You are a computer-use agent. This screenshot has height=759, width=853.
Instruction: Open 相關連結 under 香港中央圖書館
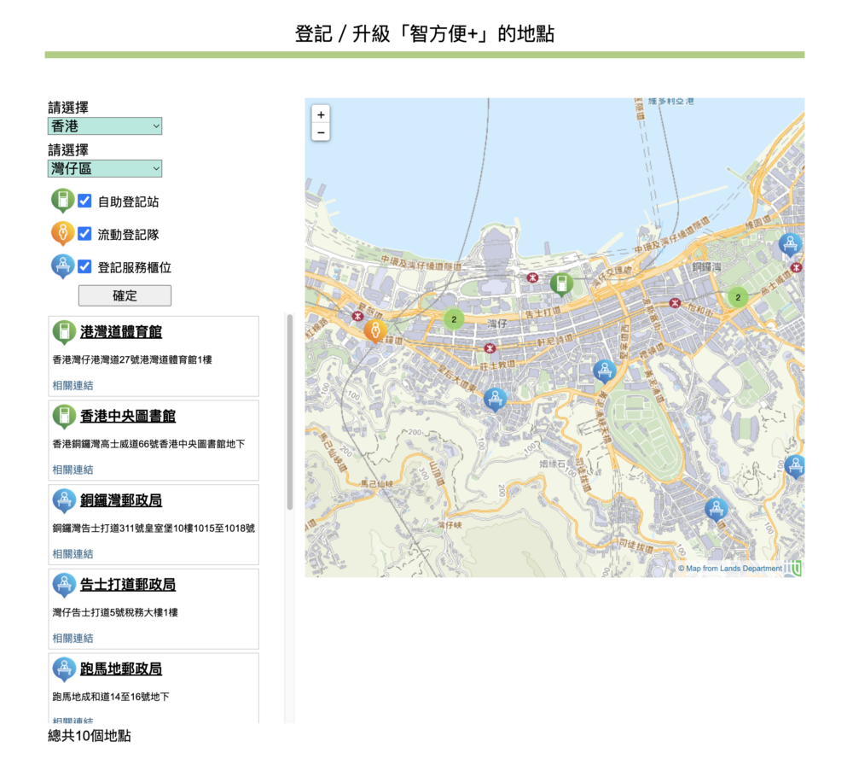73,469
